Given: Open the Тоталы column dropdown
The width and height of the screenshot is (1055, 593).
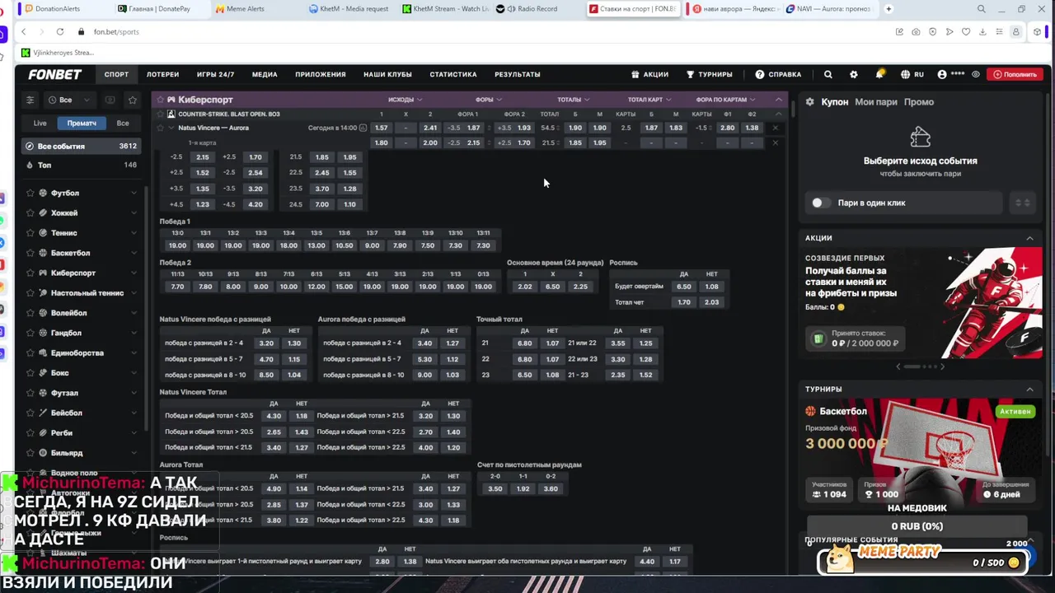Looking at the screenshot, I should [x=574, y=100].
